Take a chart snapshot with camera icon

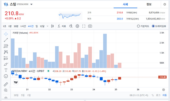point(90,26)
